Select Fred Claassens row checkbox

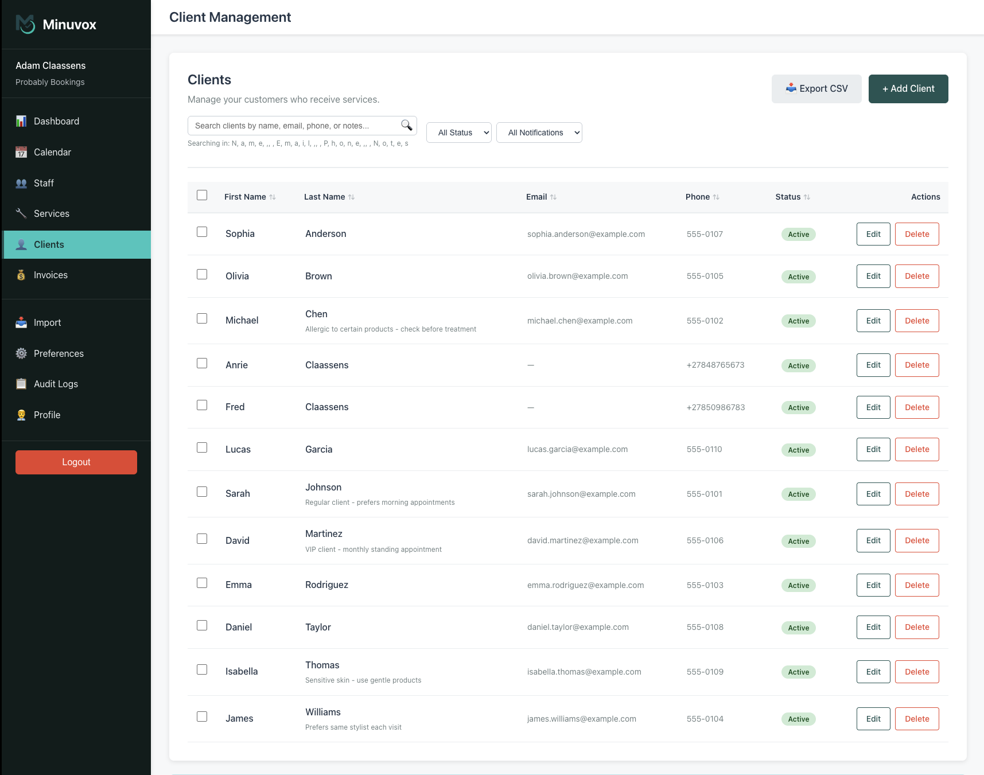tap(202, 405)
